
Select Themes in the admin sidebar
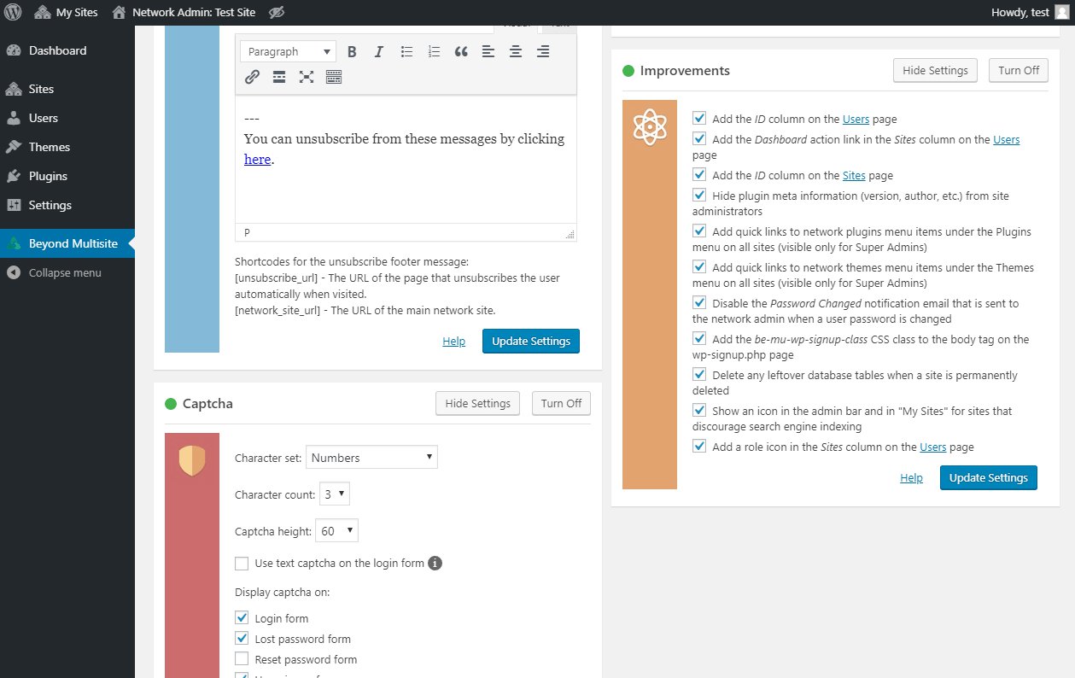(x=51, y=147)
